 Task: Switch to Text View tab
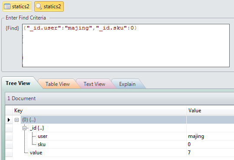[x=94, y=84]
